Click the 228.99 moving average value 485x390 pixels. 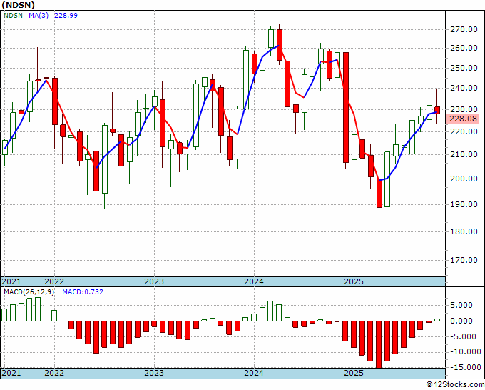[x=66, y=16]
